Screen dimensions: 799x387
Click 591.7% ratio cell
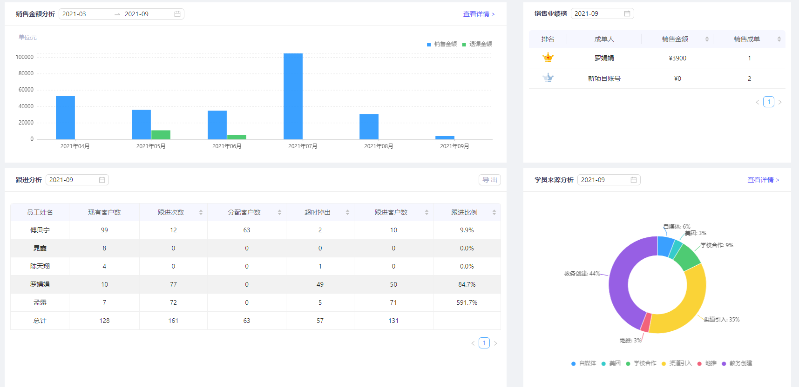[467, 302]
